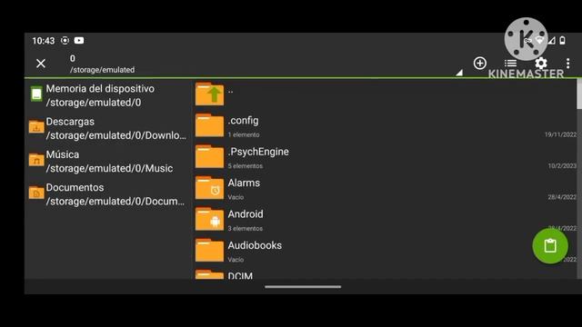The height and width of the screenshot is (327, 582).
Task: Open the Alarms folder icon
Action: [209, 188]
